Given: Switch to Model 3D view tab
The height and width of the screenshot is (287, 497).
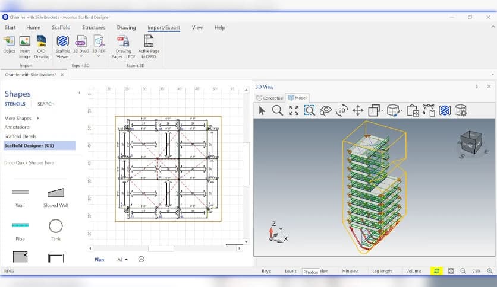Looking at the screenshot, I should [297, 98].
